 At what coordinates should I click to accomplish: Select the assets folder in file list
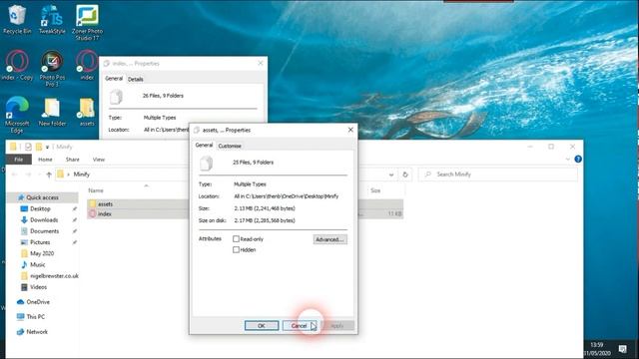[x=105, y=203]
